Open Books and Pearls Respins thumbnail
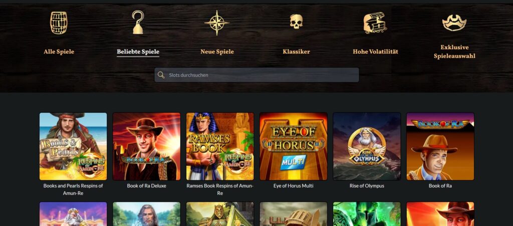 pyautogui.click(x=73, y=146)
